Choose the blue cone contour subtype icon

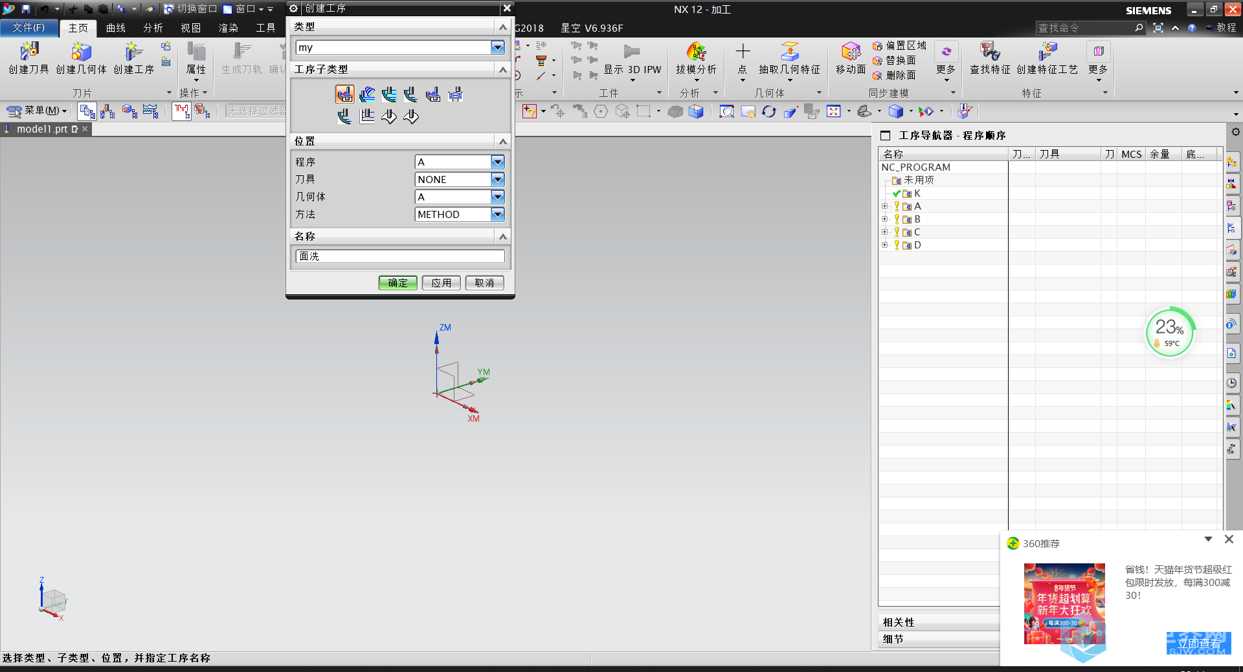coord(367,94)
